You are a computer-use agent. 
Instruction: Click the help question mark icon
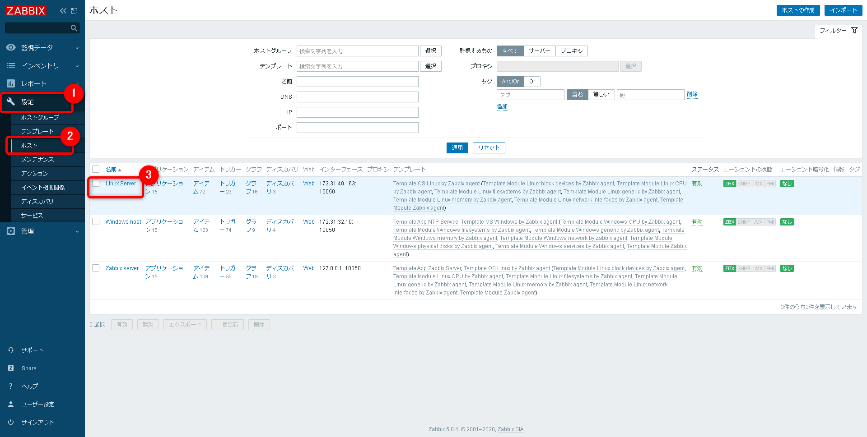[x=11, y=386]
